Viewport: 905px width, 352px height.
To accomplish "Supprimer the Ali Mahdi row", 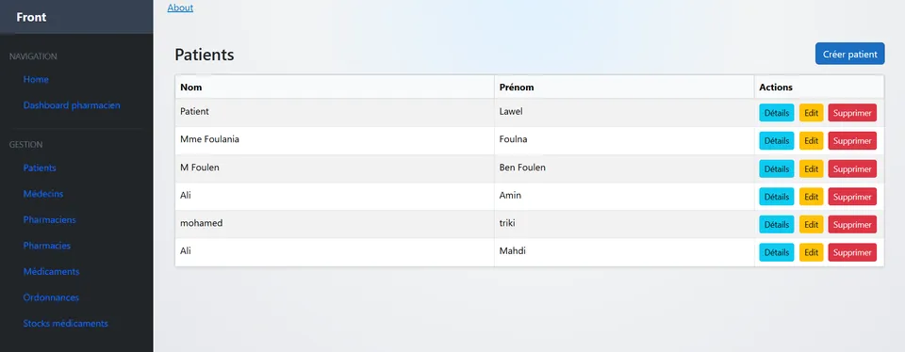I will coord(852,251).
